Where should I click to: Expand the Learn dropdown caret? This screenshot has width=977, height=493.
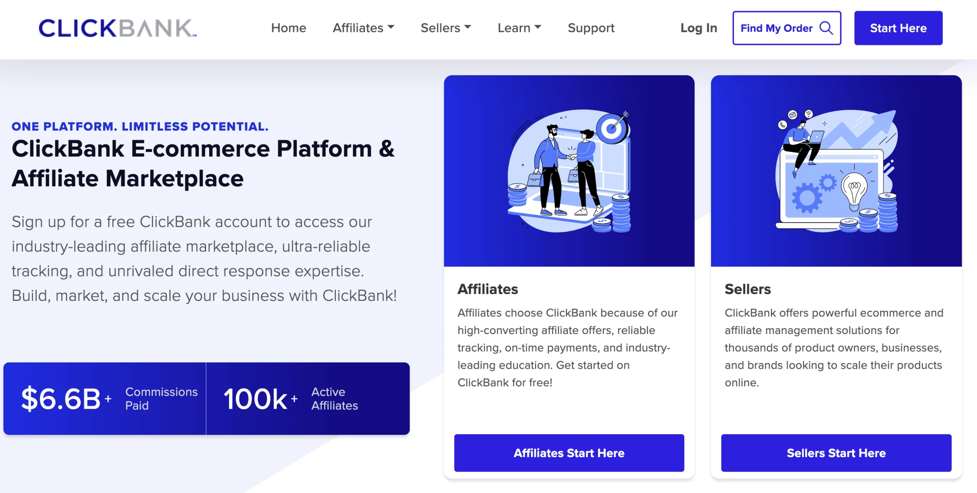tap(538, 27)
